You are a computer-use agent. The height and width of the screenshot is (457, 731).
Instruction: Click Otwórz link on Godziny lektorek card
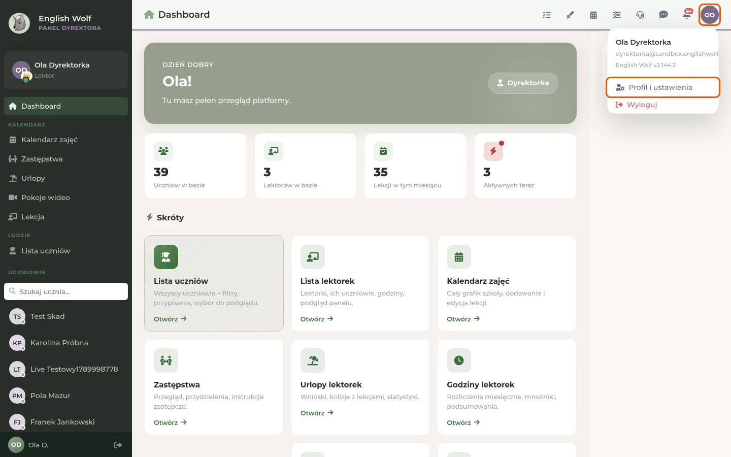(463, 422)
